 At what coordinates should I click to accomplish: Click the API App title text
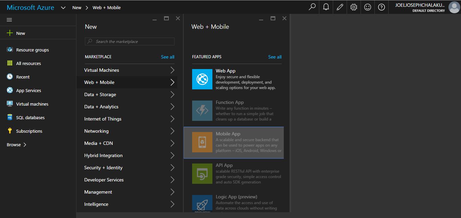(224, 165)
